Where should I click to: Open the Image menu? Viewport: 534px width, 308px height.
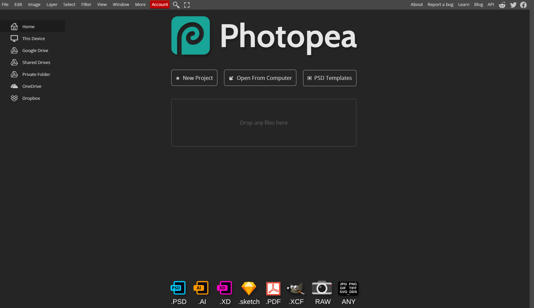coord(34,5)
